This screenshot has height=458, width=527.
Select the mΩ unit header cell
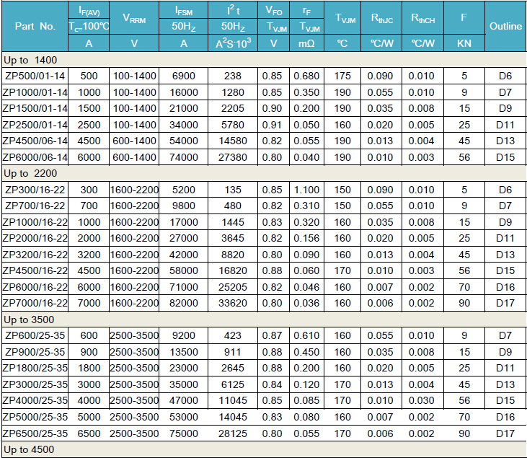point(307,43)
